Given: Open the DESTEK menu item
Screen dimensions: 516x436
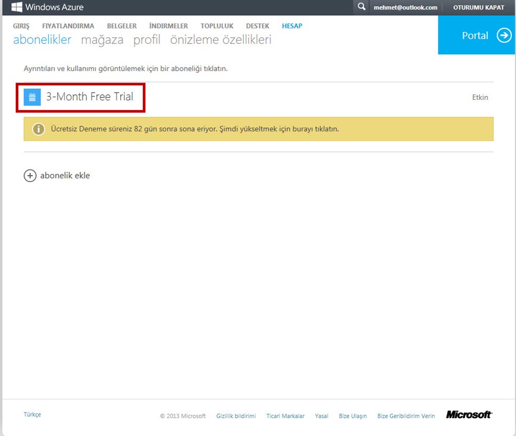Looking at the screenshot, I should 257,26.
